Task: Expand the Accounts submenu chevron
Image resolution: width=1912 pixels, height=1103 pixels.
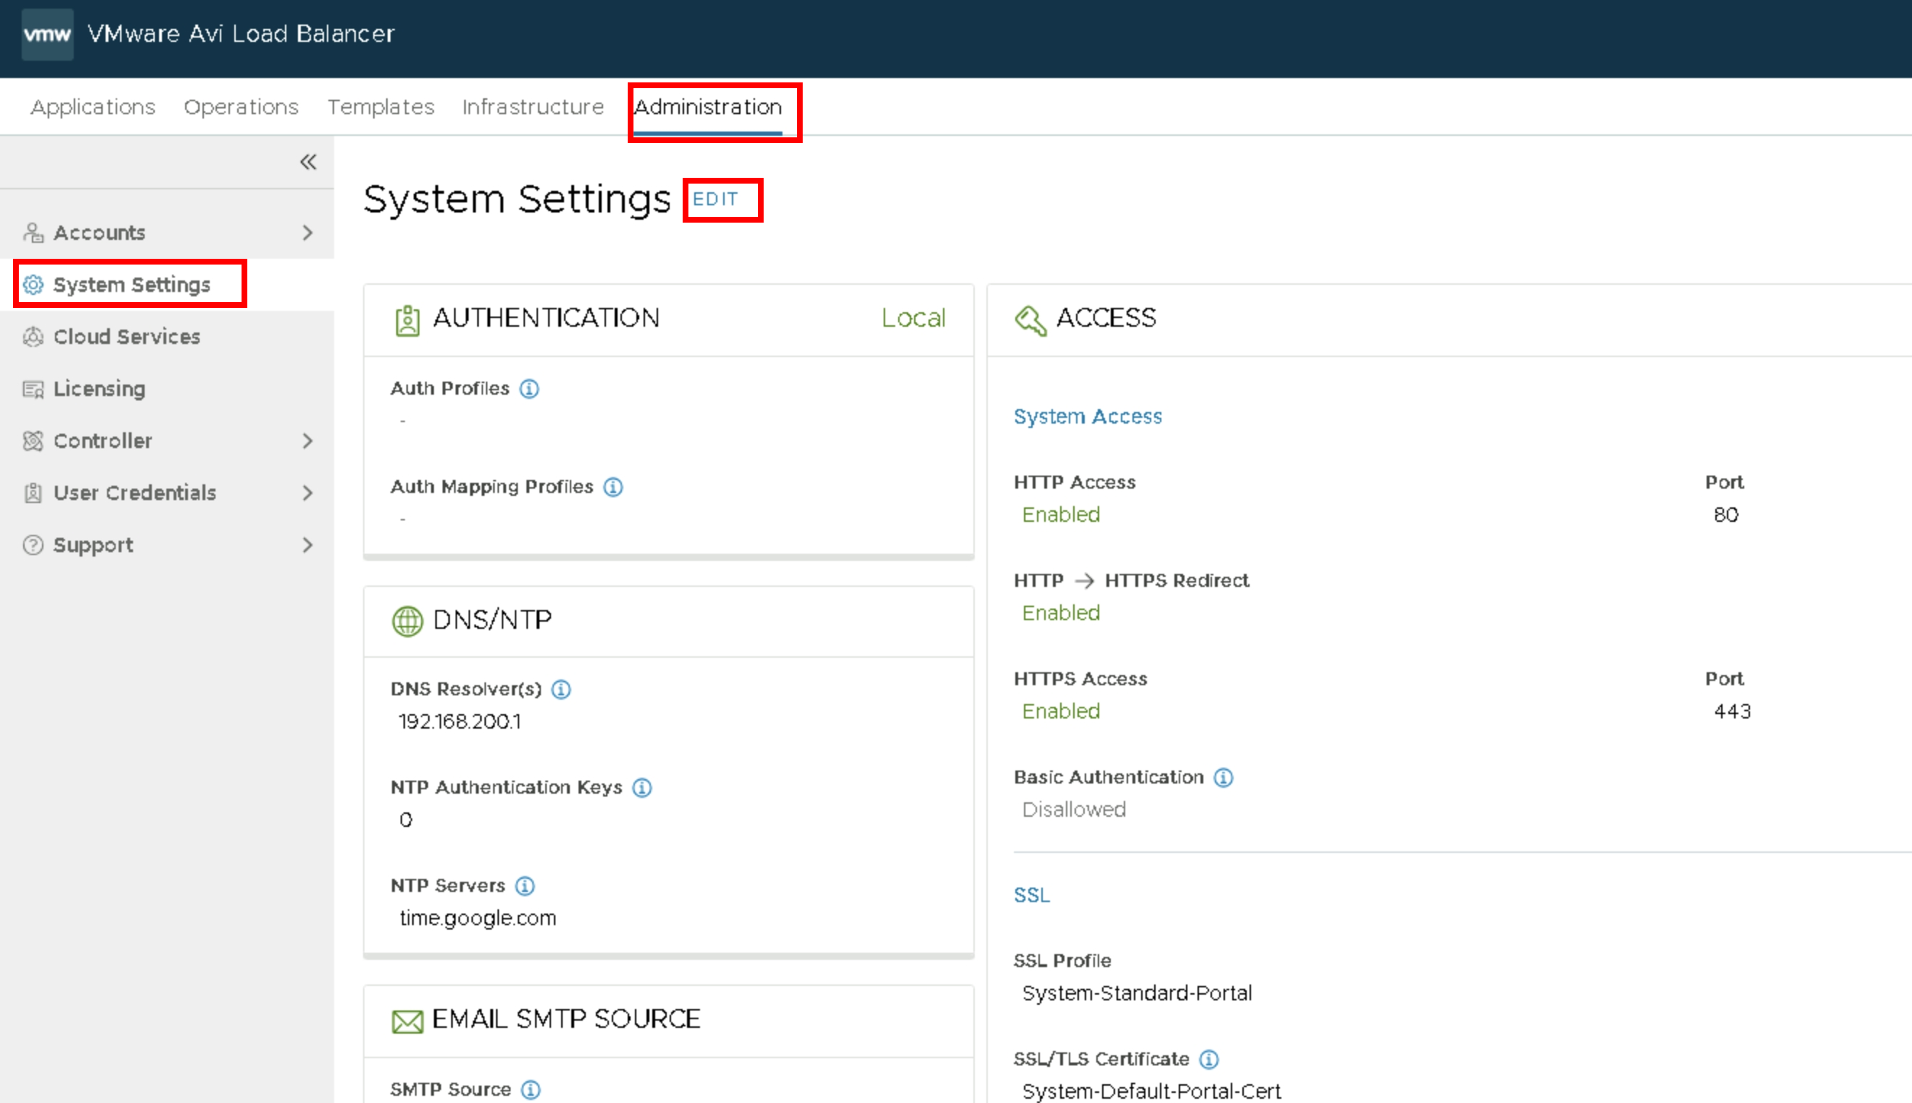Action: click(307, 233)
